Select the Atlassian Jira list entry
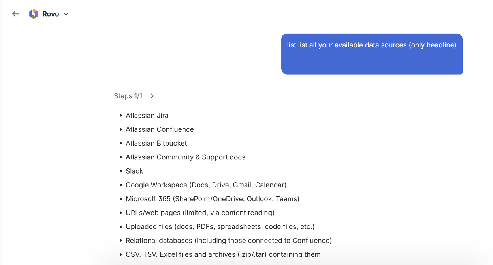The width and height of the screenshot is (493, 265). [x=147, y=116]
